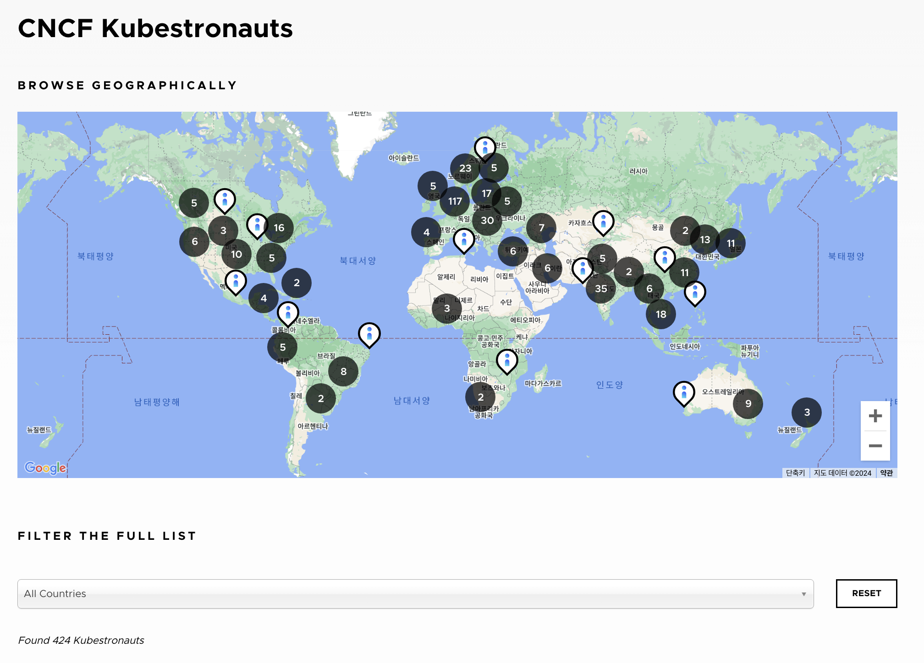Select the 16 cluster in eastern North America

[279, 228]
